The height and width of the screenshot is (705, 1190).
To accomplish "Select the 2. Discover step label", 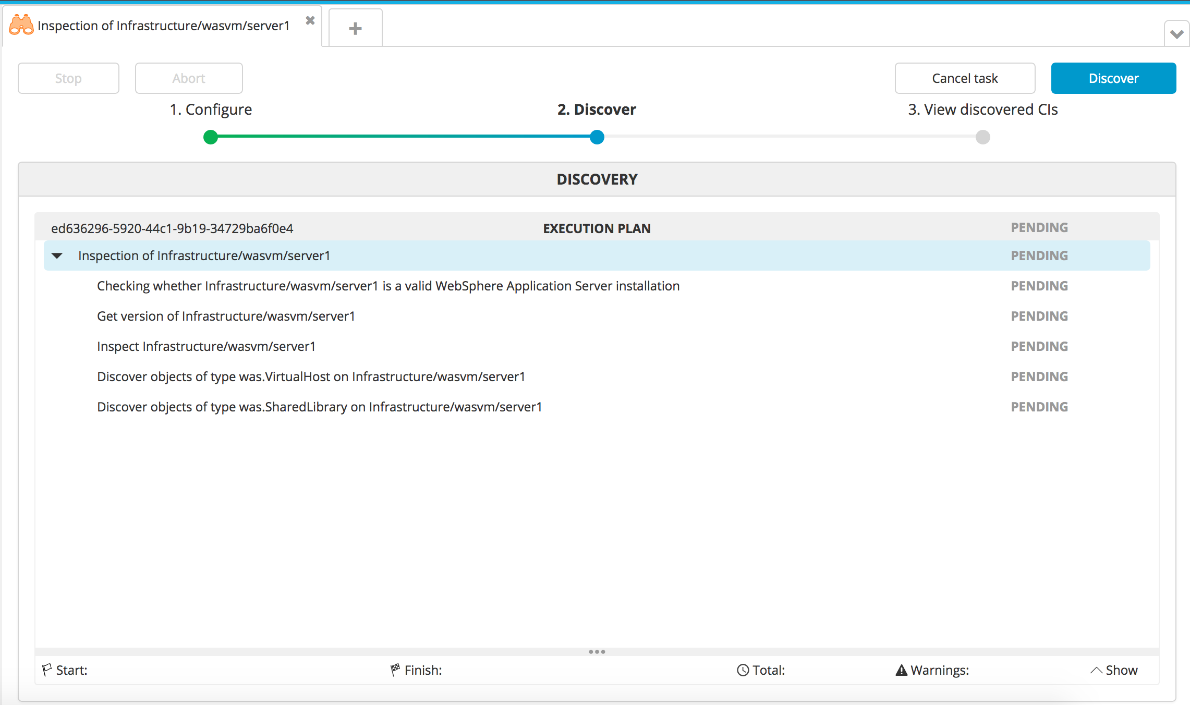I will pos(597,110).
